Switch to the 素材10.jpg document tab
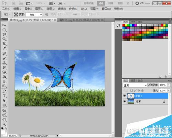Viewport: 172px width, 138px height. [80, 20]
